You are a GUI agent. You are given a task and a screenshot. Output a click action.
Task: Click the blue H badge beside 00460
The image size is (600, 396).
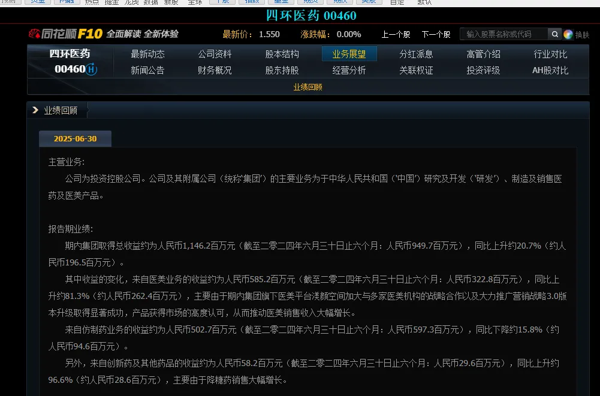pyautogui.click(x=91, y=69)
